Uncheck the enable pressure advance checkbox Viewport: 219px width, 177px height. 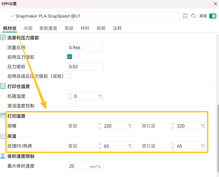coord(70,57)
